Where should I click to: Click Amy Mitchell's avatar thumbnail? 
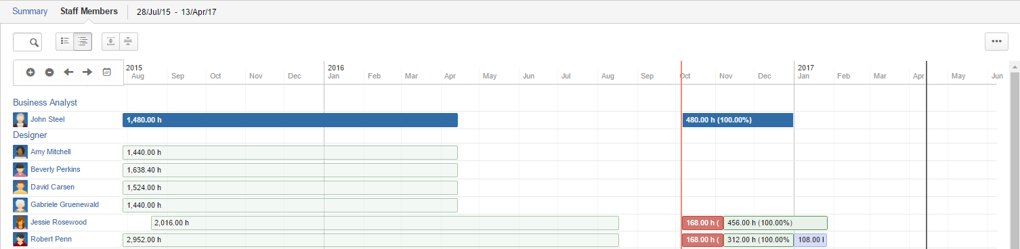point(20,152)
